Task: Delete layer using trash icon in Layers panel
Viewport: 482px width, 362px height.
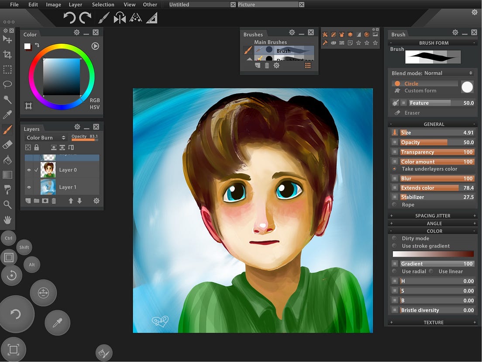Action: click(x=54, y=201)
